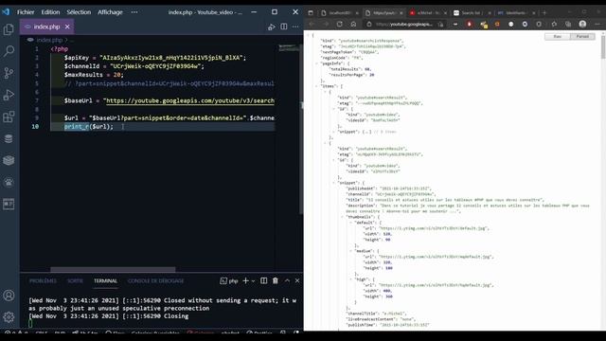Open a new browser tab

point(544,12)
